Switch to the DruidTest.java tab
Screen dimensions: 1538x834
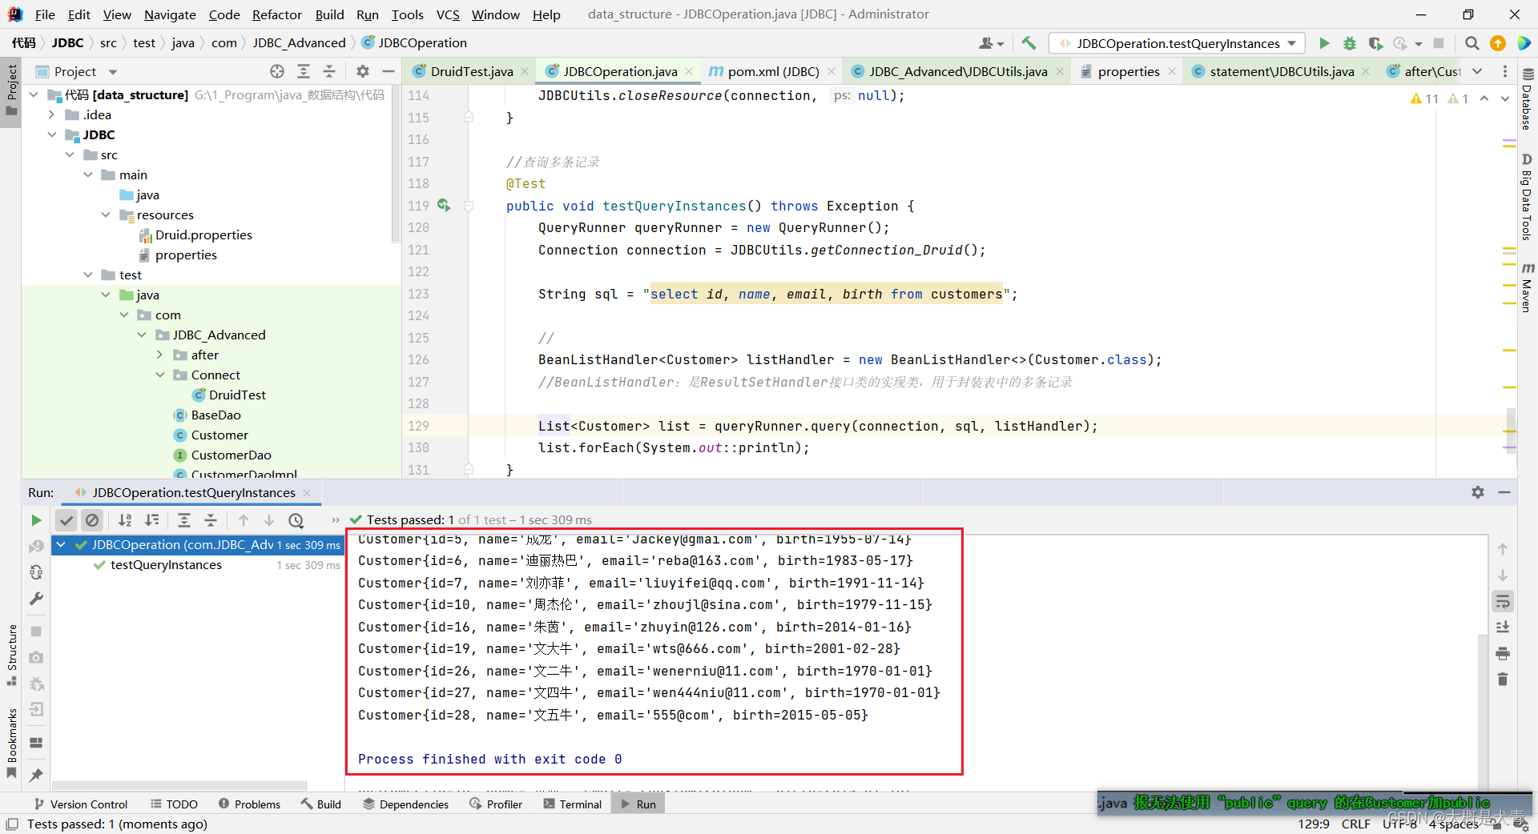coord(471,71)
